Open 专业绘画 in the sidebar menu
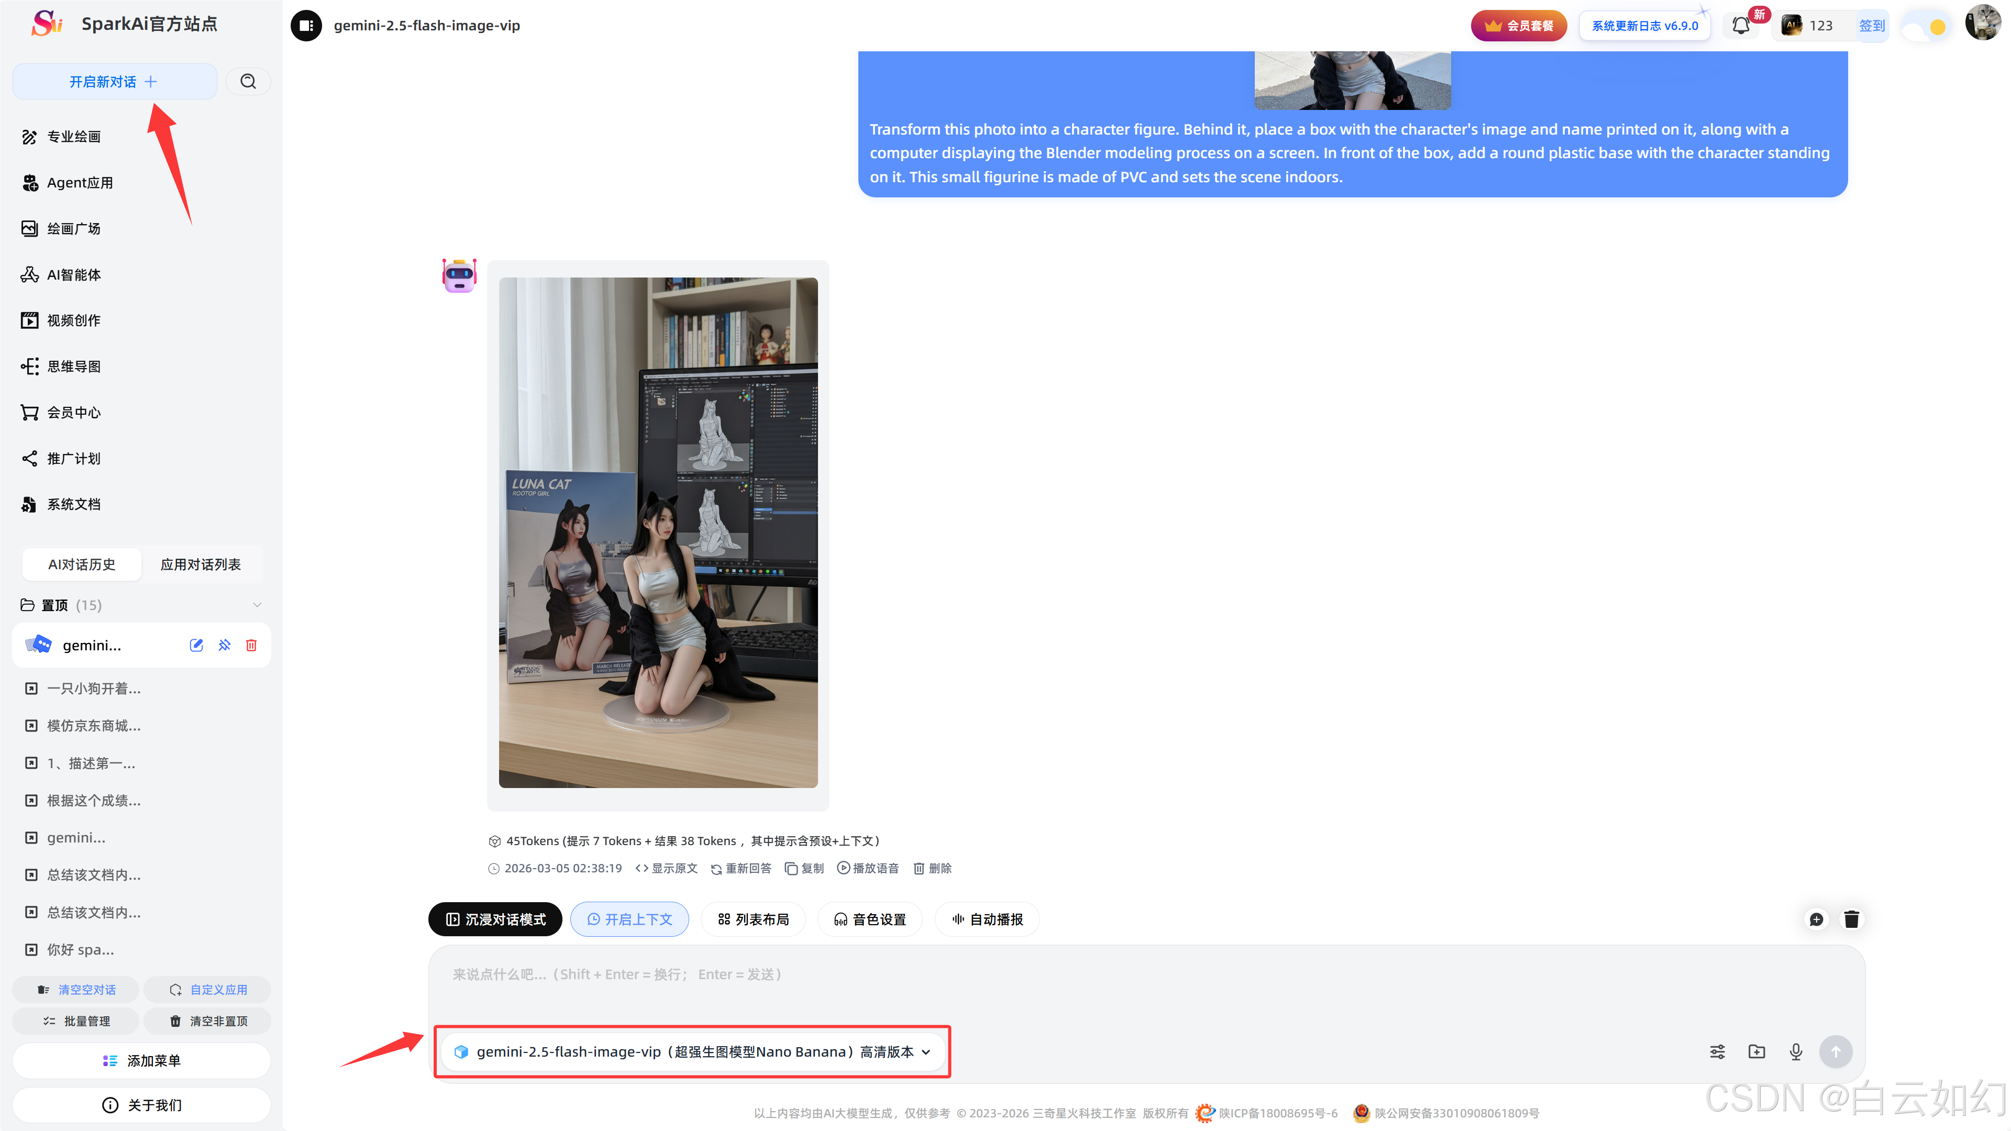Image resolution: width=2011 pixels, height=1131 pixels. click(73, 137)
